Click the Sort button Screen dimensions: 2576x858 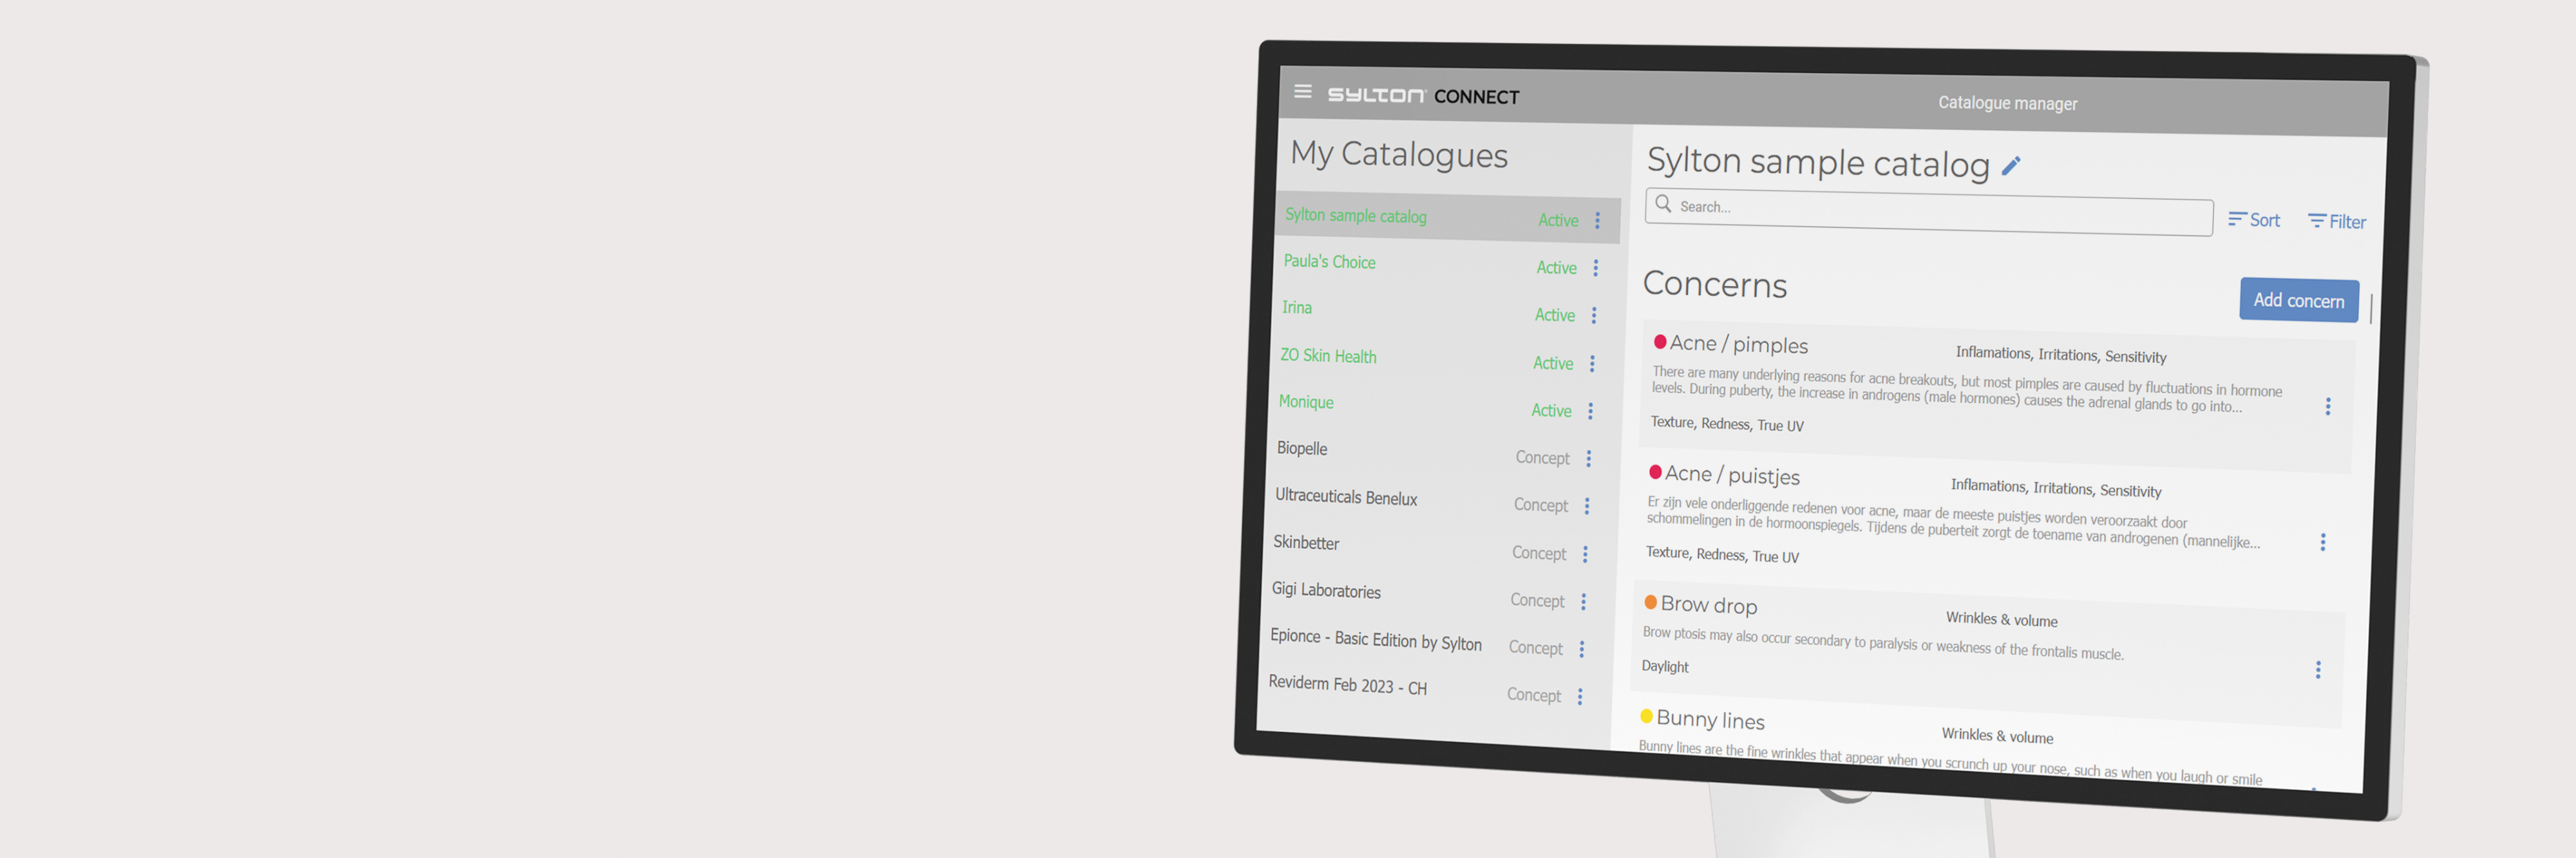2254,220
